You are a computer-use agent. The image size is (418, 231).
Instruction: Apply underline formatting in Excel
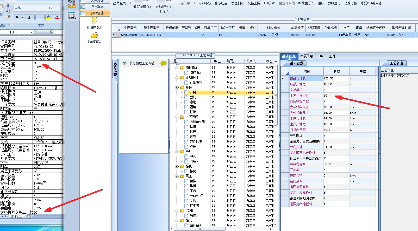point(29,17)
